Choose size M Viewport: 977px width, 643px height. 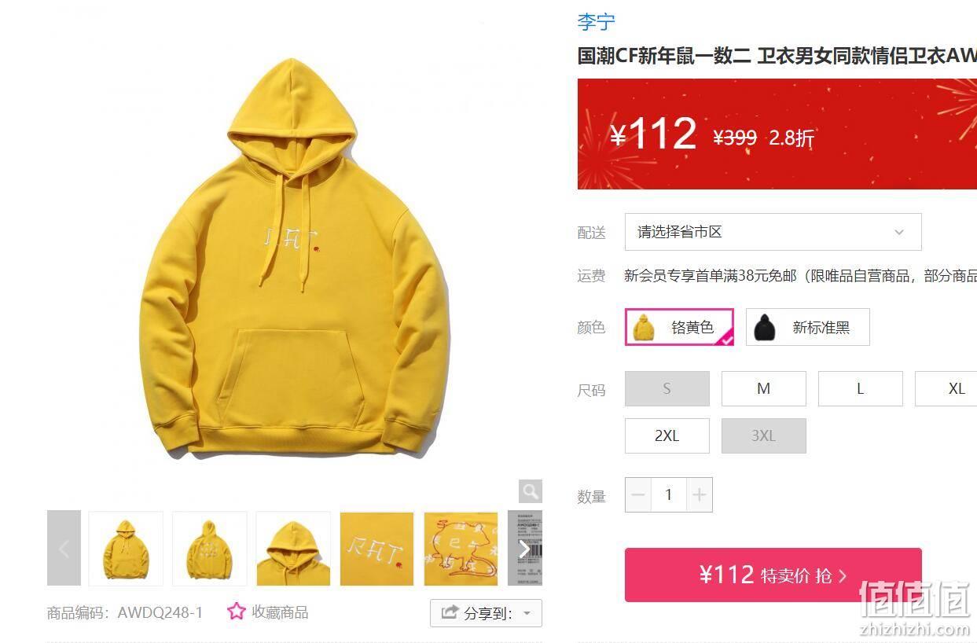click(764, 388)
